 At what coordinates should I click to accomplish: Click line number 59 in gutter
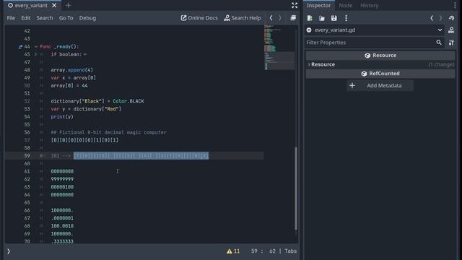click(27, 156)
